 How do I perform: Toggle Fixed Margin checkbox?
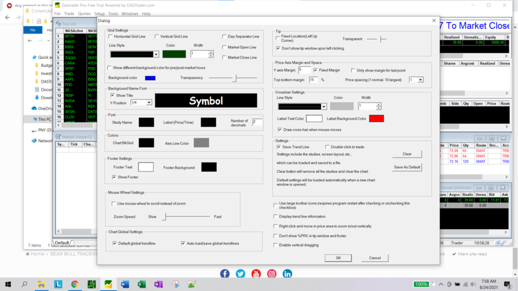316,70
